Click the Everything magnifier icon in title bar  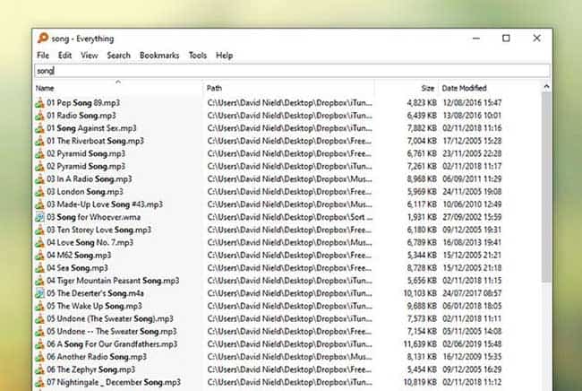pyautogui.click(x=42, y=39)
